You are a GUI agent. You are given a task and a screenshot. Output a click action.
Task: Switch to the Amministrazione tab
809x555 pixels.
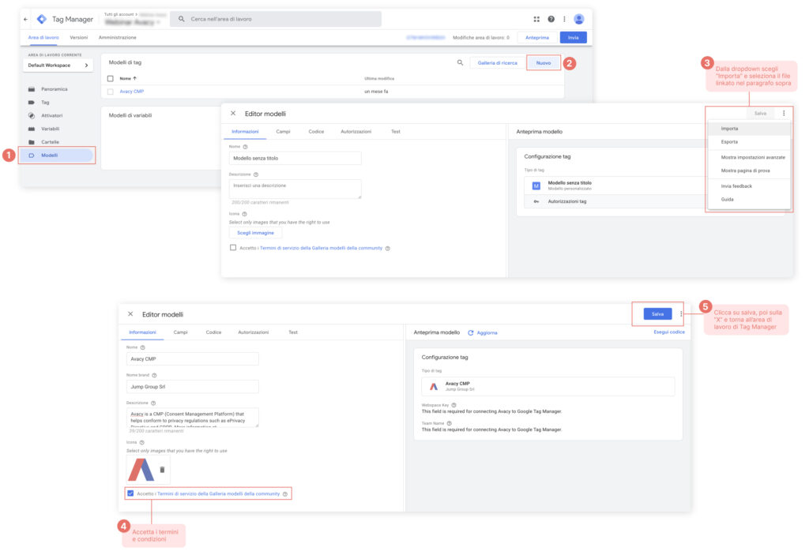(118, 38)
